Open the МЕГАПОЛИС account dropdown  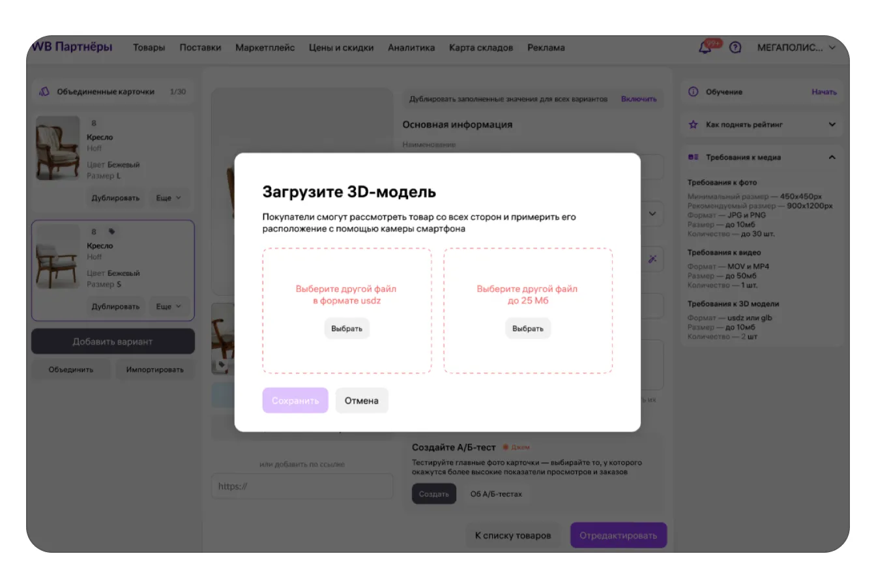(796, 48)
